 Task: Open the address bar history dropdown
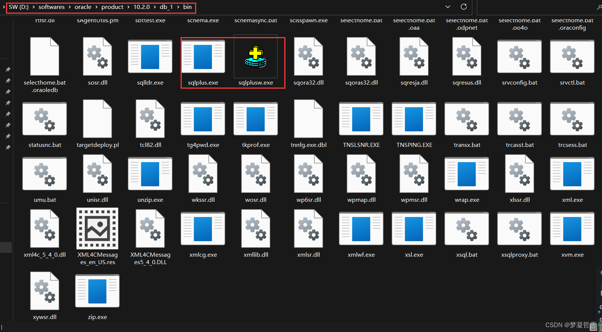click(448, 7)
